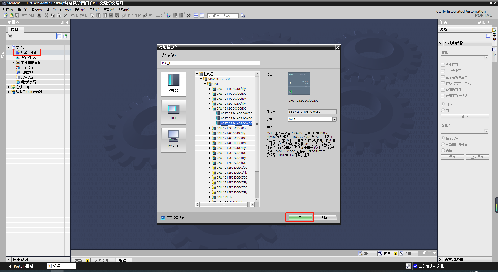
Task: Open the Online (在线) menu
Action: pos(65,10)
